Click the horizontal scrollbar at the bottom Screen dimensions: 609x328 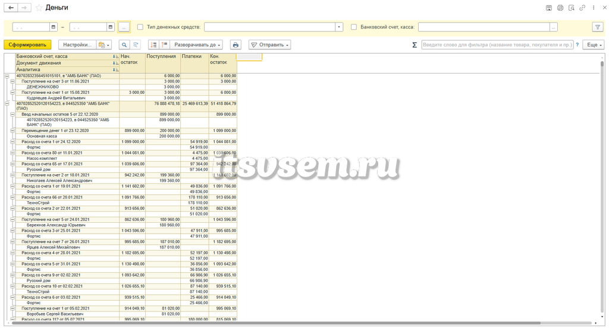pos(276,323)
